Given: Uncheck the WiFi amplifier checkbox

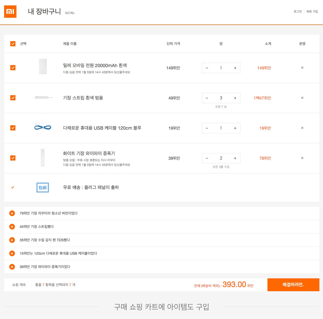Looking at the screenshot, I should 13,158.
